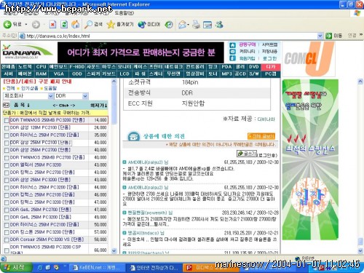364x273 pixels.
Task: Open the Back button history dropdown arrow
Action: (26, 25)
